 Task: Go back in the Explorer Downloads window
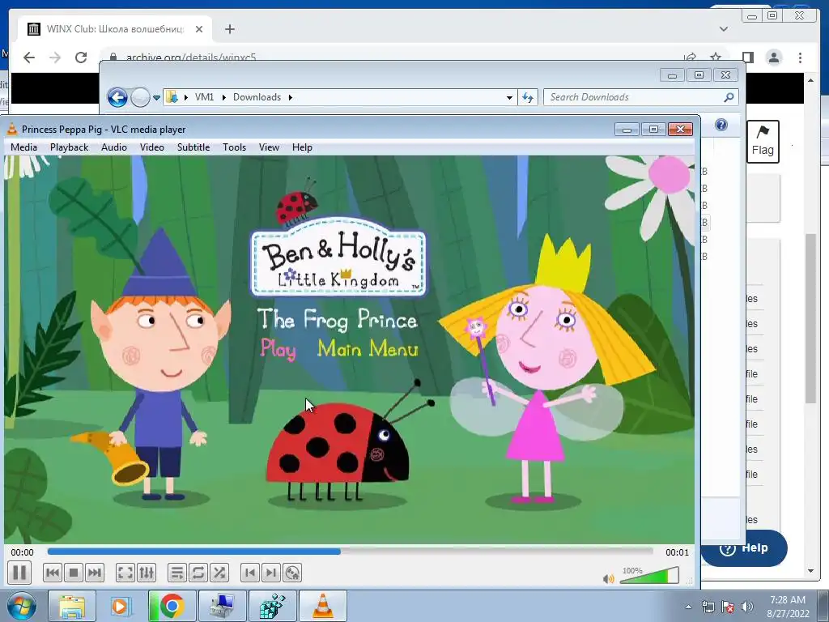pos(117,97)
